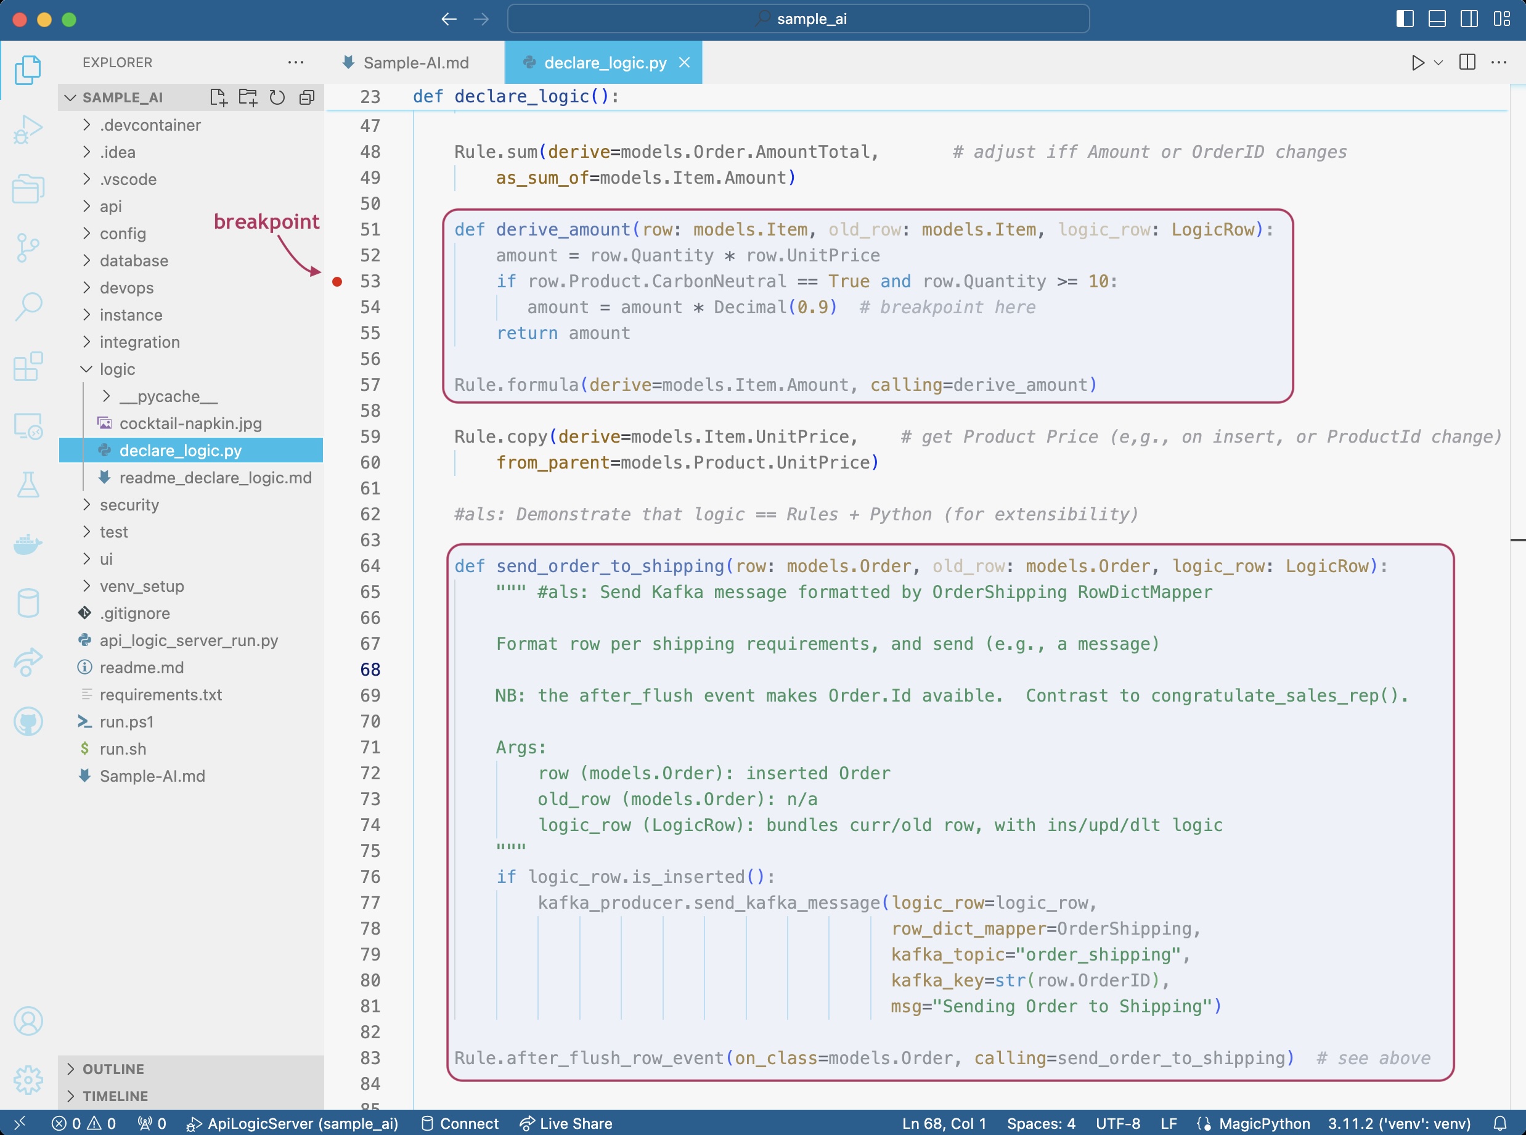The image size is (1526, 1135).
Task: Click Live Share in the status bar
Action: tap(566, 1123)
